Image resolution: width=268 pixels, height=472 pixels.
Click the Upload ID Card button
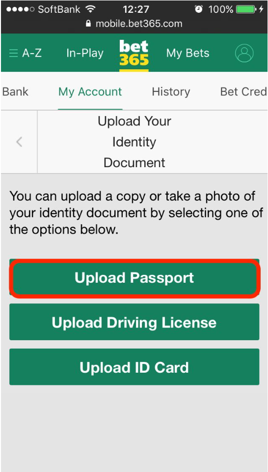point(134,367)
